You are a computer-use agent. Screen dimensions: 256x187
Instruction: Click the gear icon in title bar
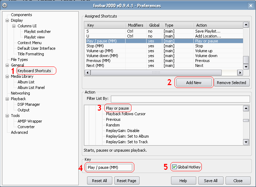5,6
